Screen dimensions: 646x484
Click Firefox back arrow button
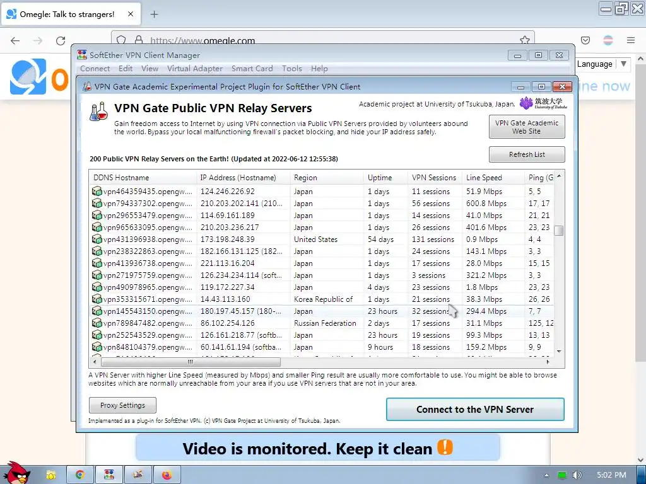click(15, 40)
